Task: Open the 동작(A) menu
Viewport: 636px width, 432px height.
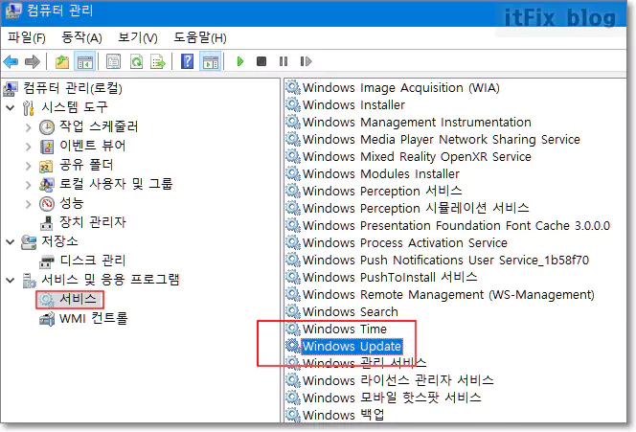Action: [81, 37]
